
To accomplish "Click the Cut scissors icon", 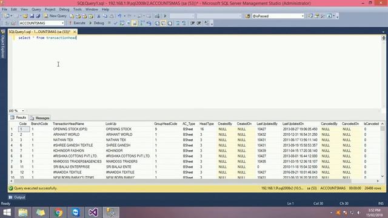I will tap(98, 16).
